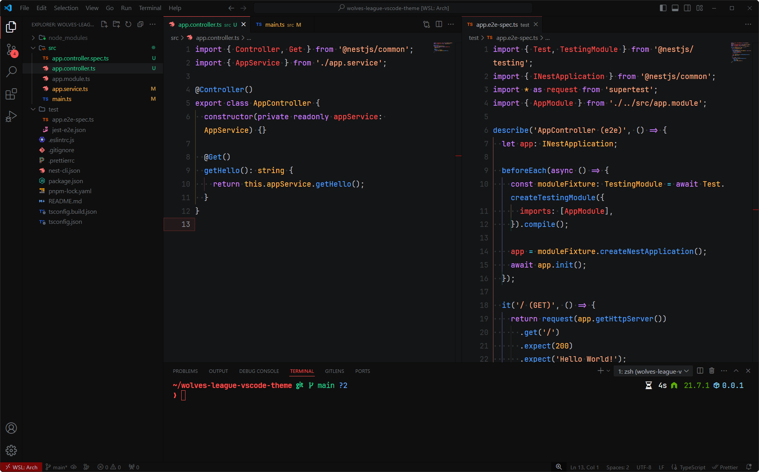Click the Split Editor icon in tab bar

coord(439,24)
